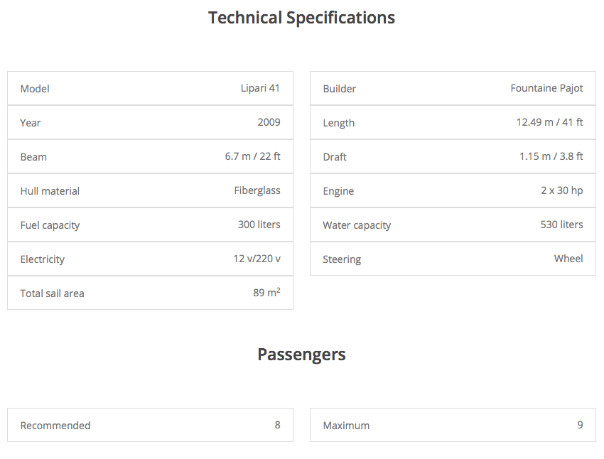Select the 1.15 m / 3.8 ft draft value

tap(551, 156)
